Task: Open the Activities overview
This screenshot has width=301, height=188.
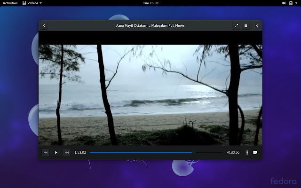Action: 10,3
